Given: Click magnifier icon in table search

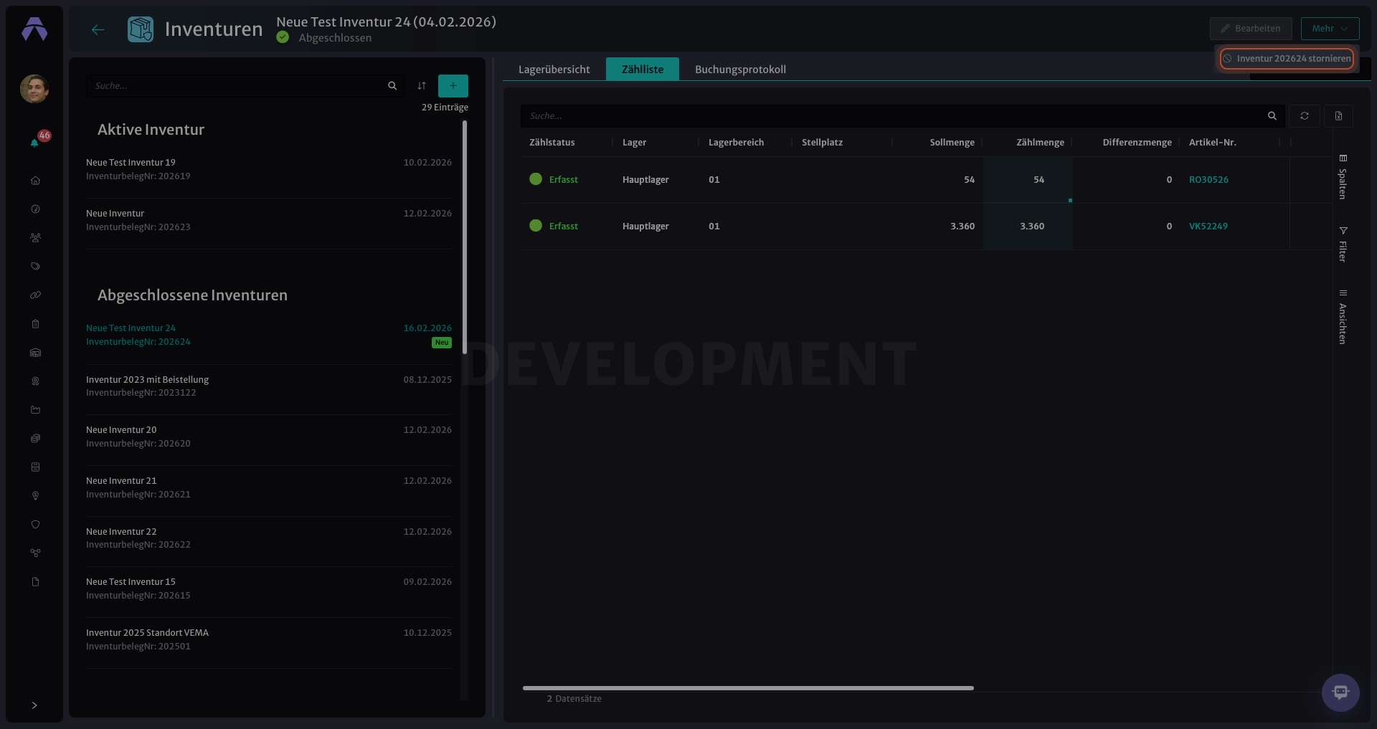Looking at the screenshot, I should pyautogui.click(x=1272, y=116).
